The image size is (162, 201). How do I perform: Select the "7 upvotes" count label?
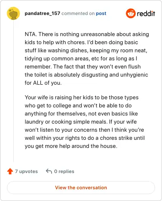coord(26,171)
